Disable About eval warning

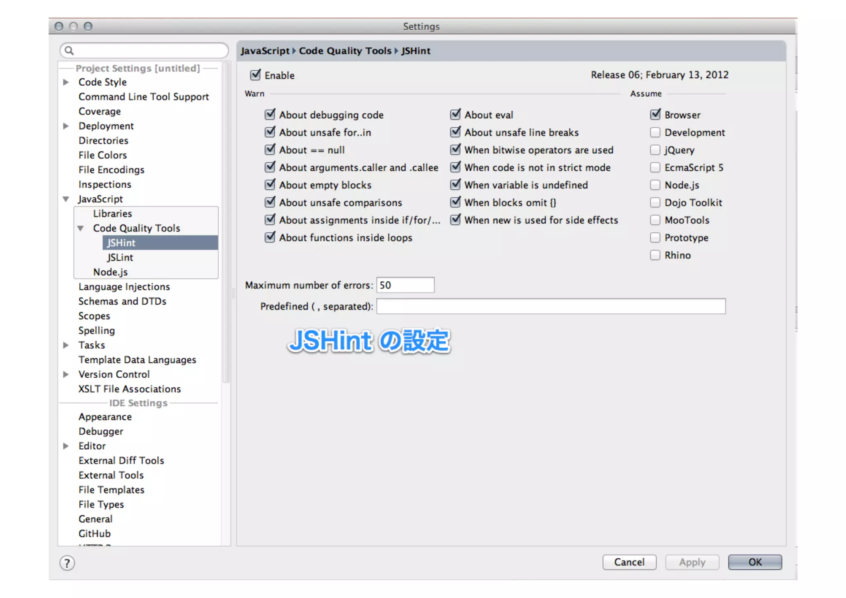[x=455, y=114]
